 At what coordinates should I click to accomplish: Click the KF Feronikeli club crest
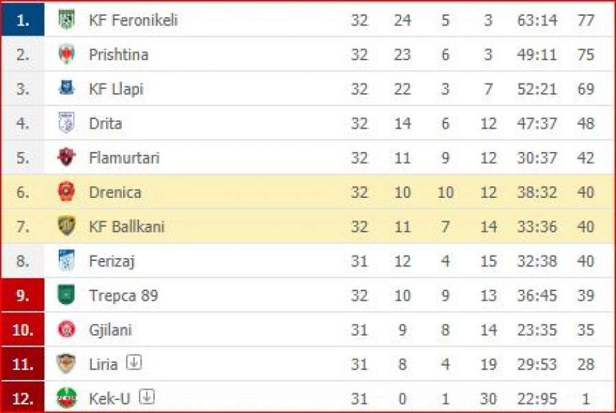click(x=66, y=20)
